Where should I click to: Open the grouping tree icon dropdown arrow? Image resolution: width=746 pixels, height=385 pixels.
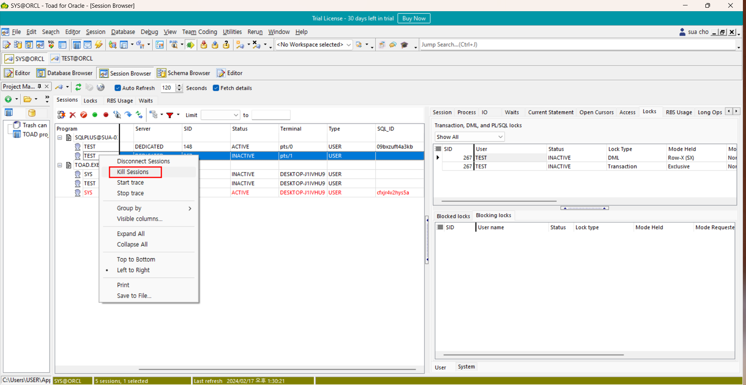click(x=162, y=115)
